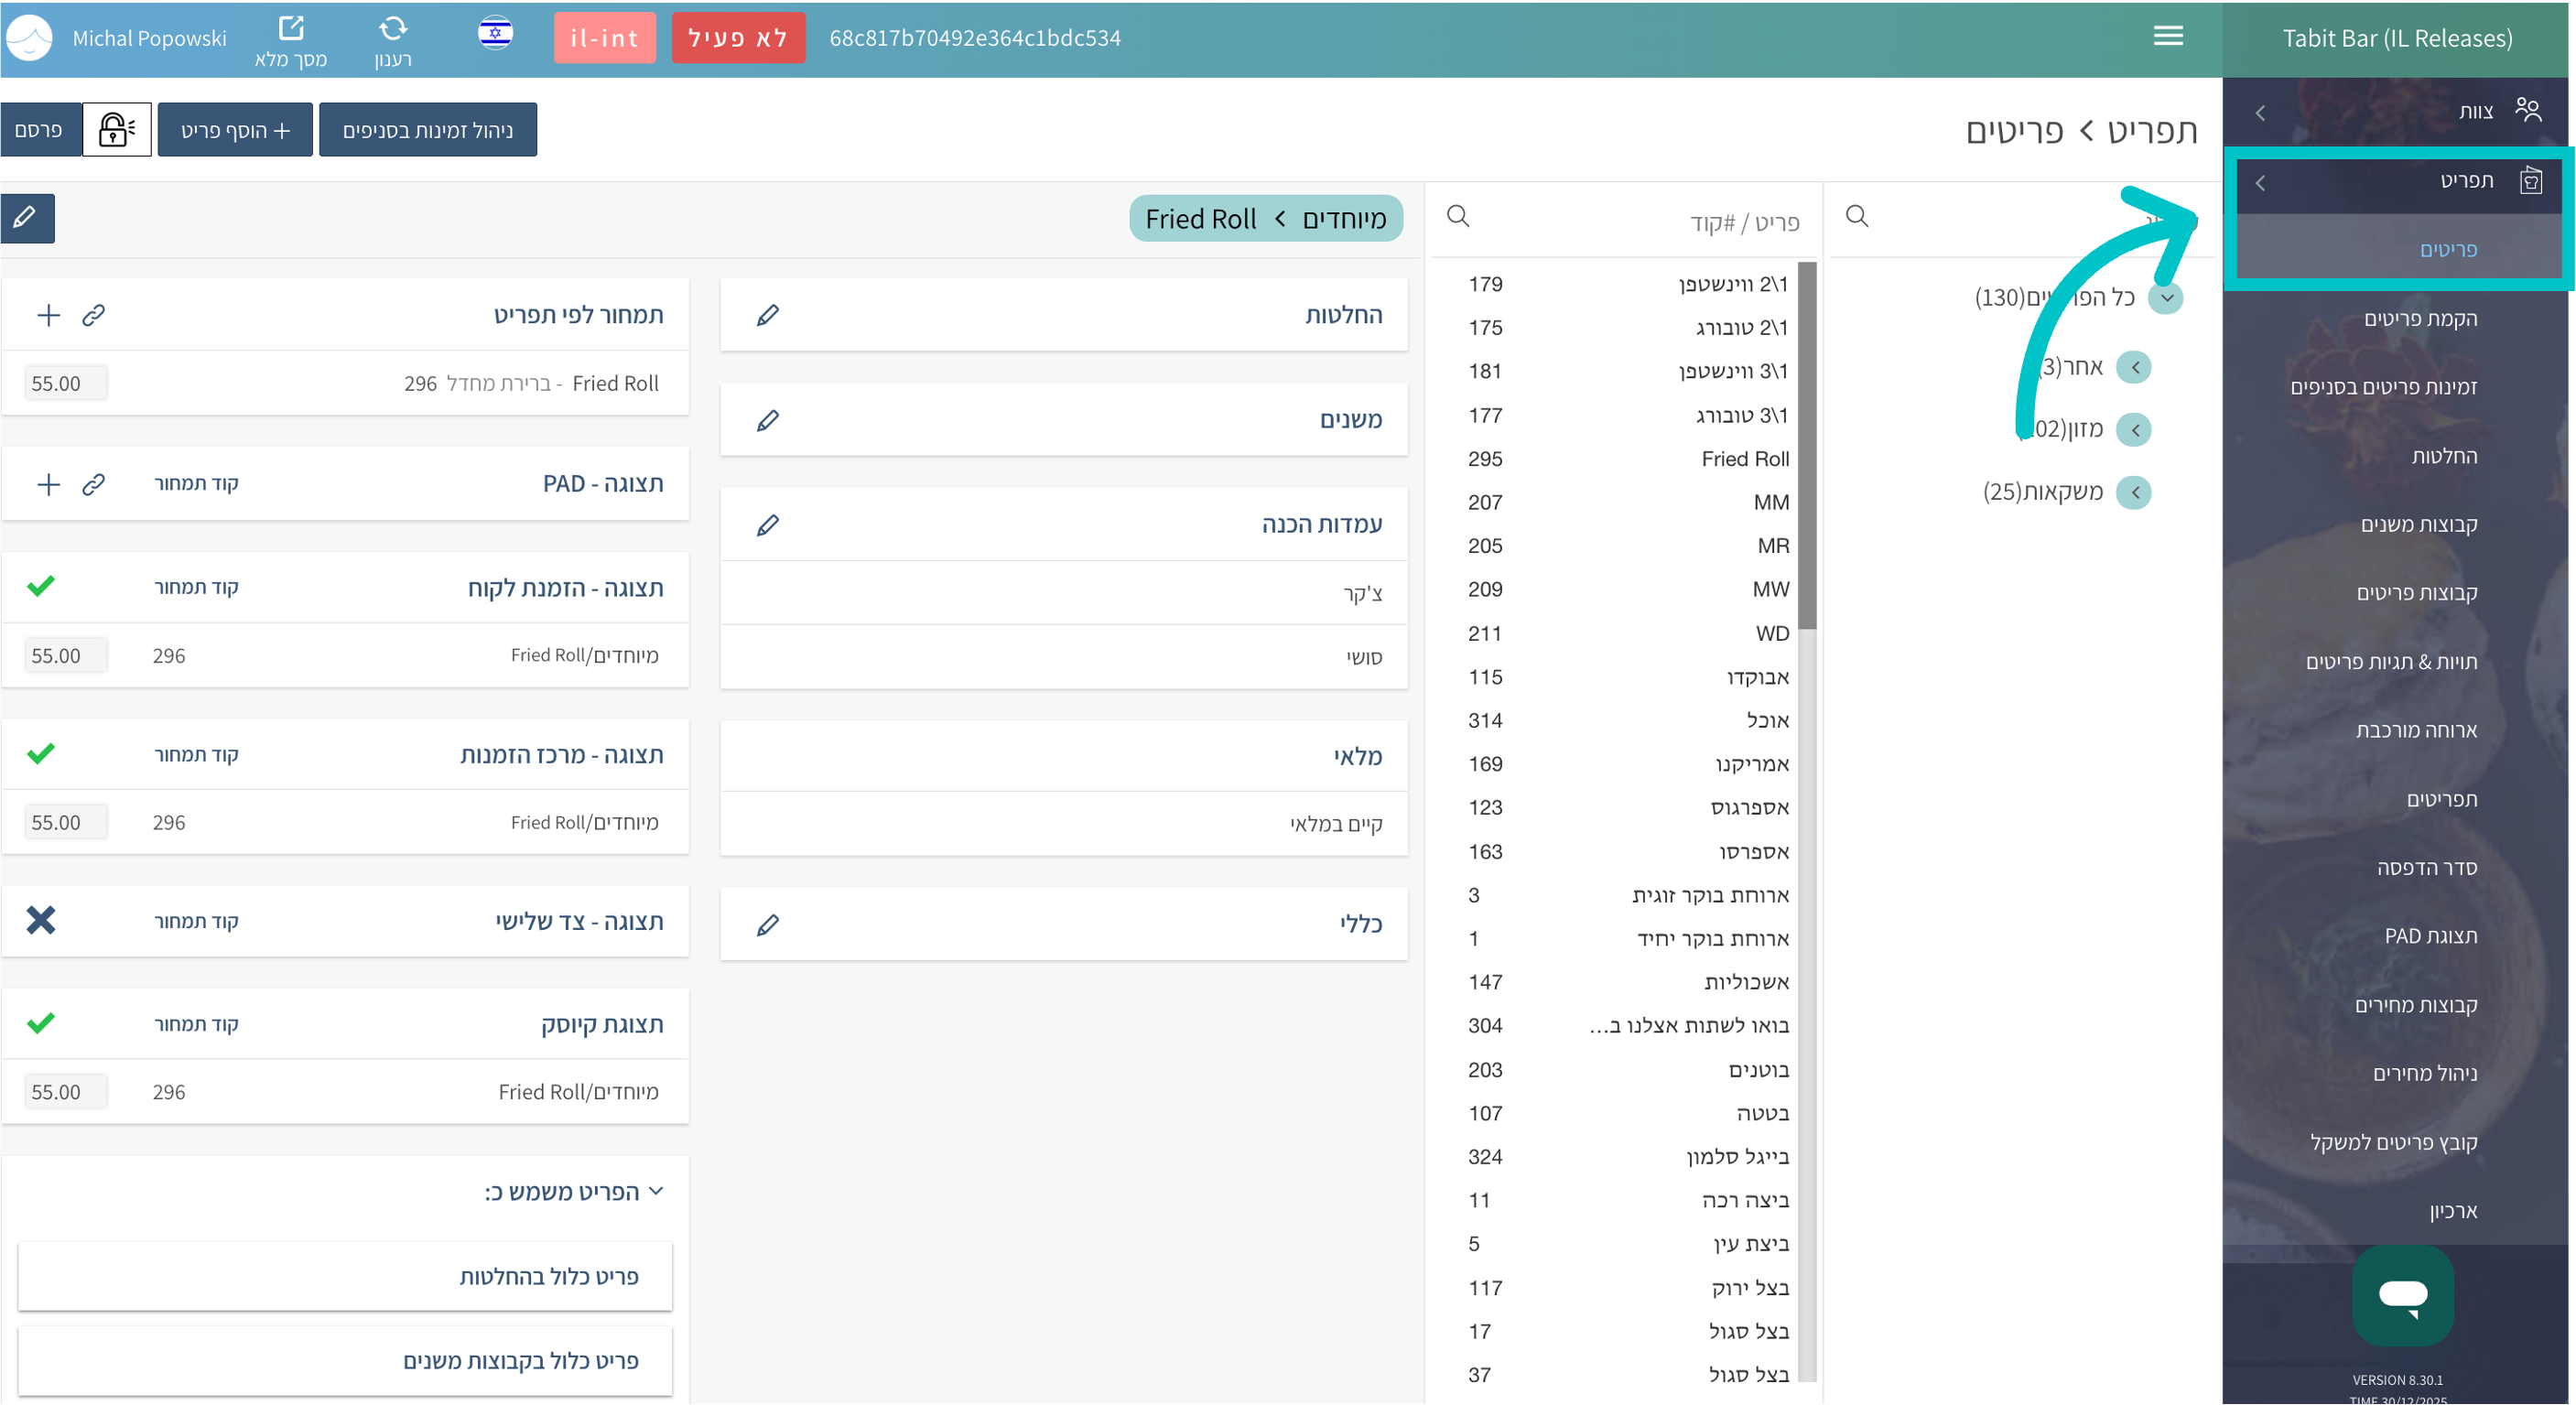
Task: Toggle green check for תצוגה - מרכז הזמנות
Action: (40, 753)
